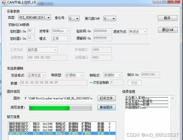Select message row with 数据 3
Viewport: 183px width, 140px height.
point(62,124)
